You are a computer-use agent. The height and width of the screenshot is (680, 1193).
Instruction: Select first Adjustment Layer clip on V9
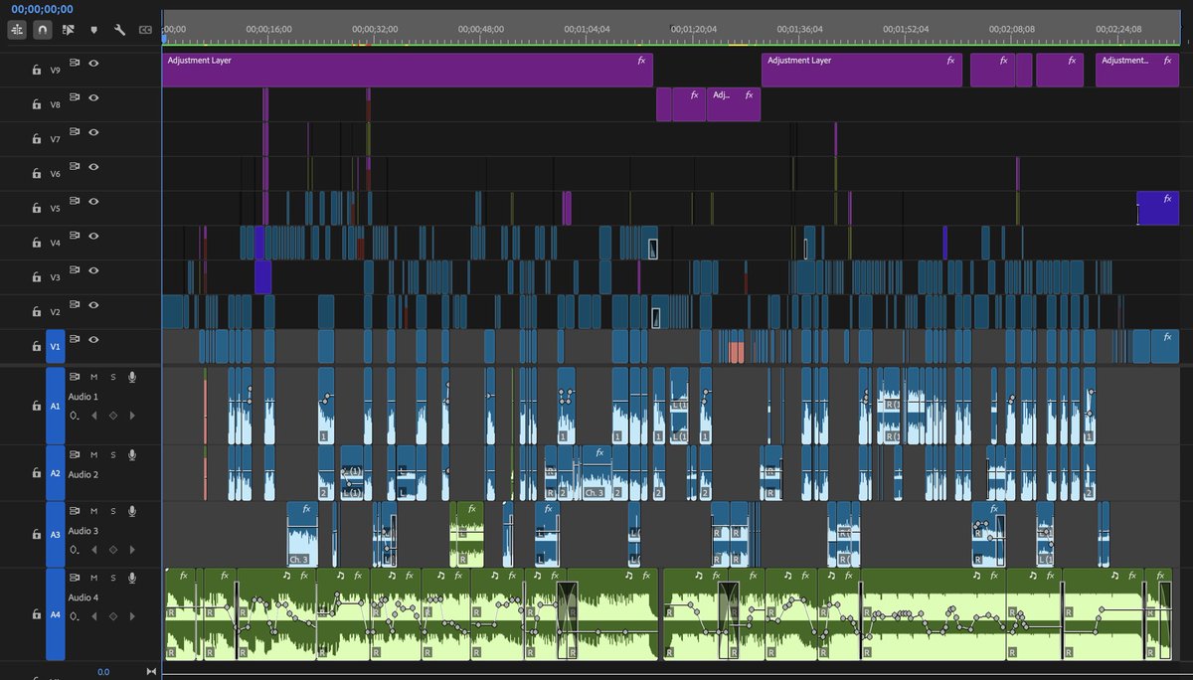pos(408,70)
